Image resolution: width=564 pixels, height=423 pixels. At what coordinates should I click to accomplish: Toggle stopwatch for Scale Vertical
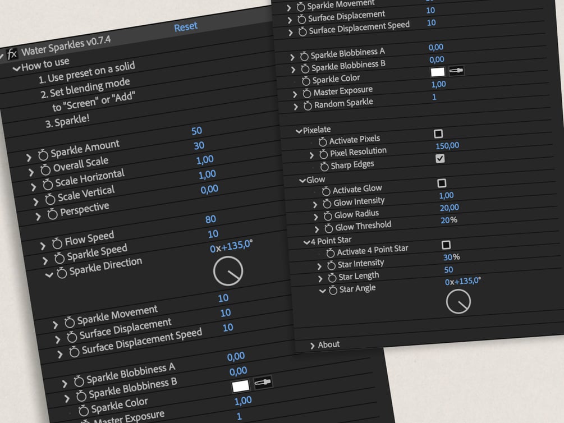tap(50, 199)
